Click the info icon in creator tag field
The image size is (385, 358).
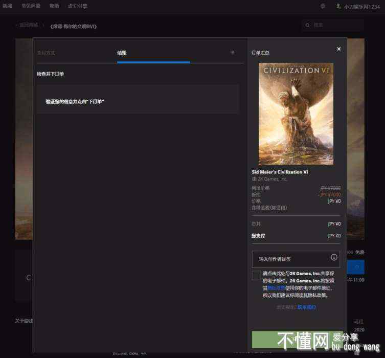click(334, 257)
